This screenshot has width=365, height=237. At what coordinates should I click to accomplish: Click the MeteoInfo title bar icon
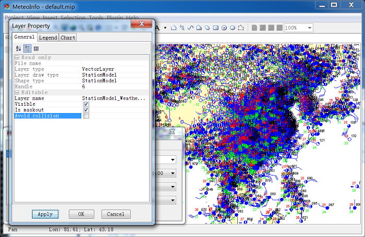tap(7, 7)
